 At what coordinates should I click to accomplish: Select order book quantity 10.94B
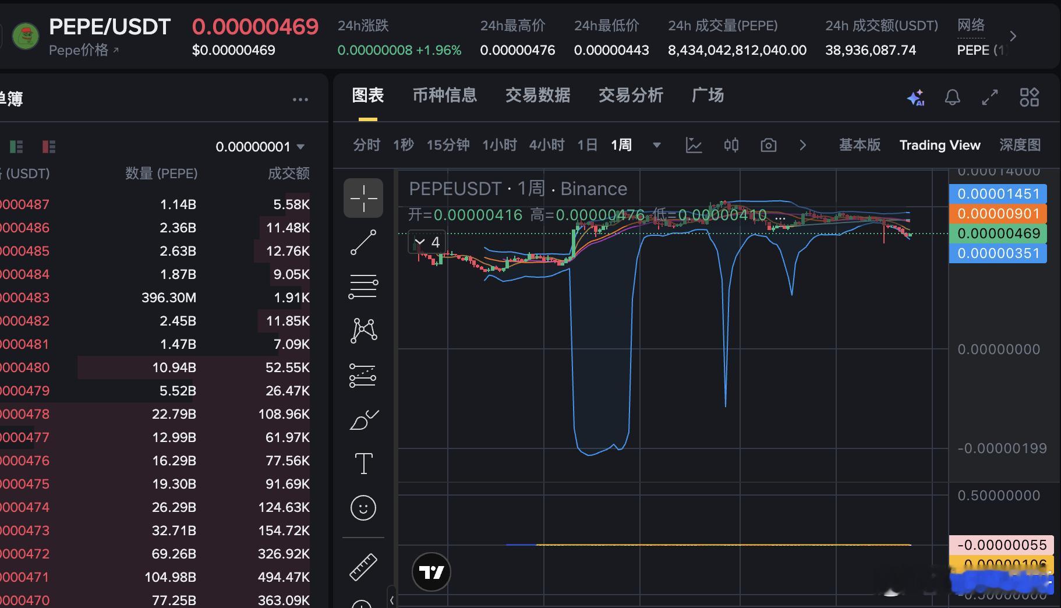click(x=174, y=367)
